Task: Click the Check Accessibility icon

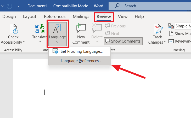Action: coord(14,29)
